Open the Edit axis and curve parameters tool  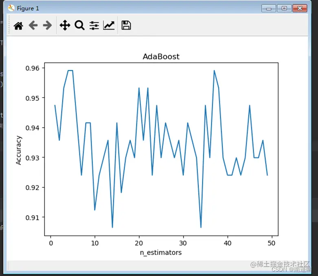(x=109, y=26)
